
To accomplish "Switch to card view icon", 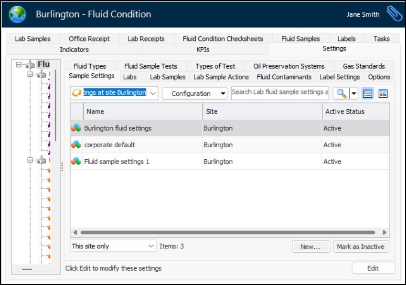I will pos(383,93).
